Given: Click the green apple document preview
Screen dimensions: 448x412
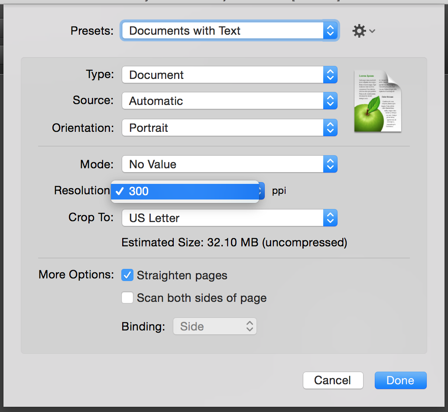Looking at the screenshot, I should point(377,101).
